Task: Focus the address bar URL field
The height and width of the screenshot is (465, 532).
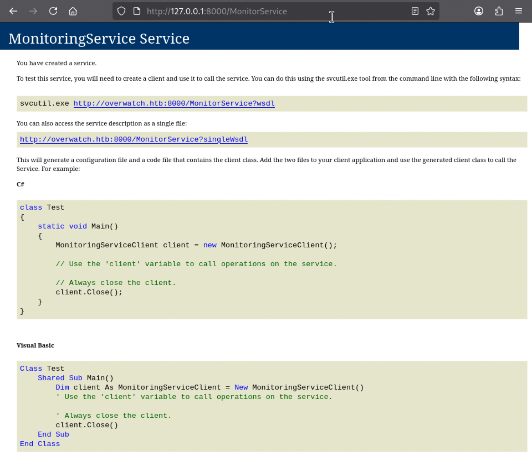Action: coord(276,11)
